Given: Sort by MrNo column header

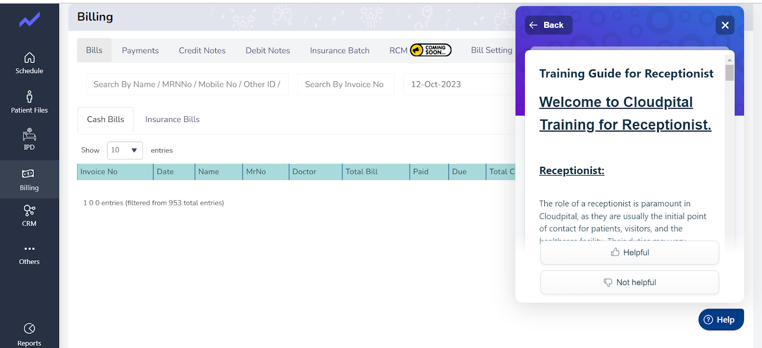Looking at the screenshot, I should point(266,172).
